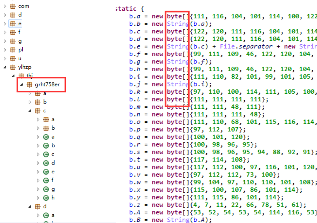The height and width of the screenshot is (223, 317).
Task: Click the pl package icon
Action: pos(13,50)
